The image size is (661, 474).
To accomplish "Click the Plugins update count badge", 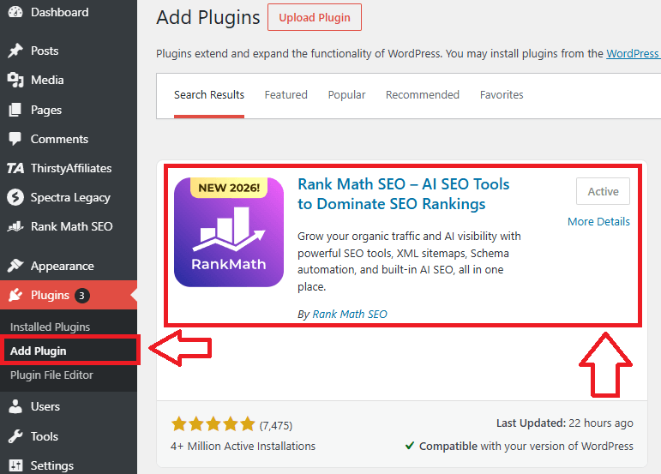I will tap(81, 296).
